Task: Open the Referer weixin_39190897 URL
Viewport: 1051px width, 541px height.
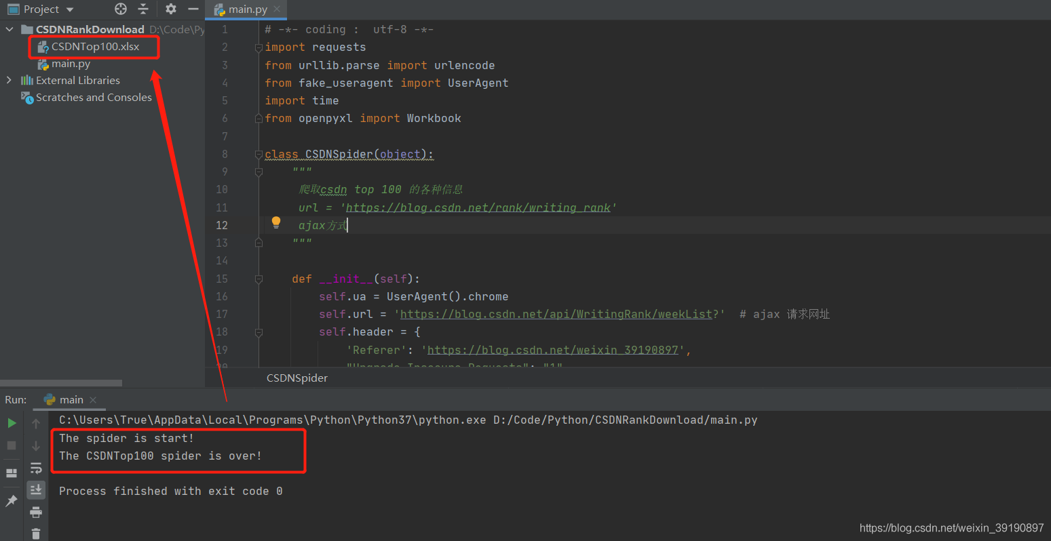Action: (x=552, y=350)
